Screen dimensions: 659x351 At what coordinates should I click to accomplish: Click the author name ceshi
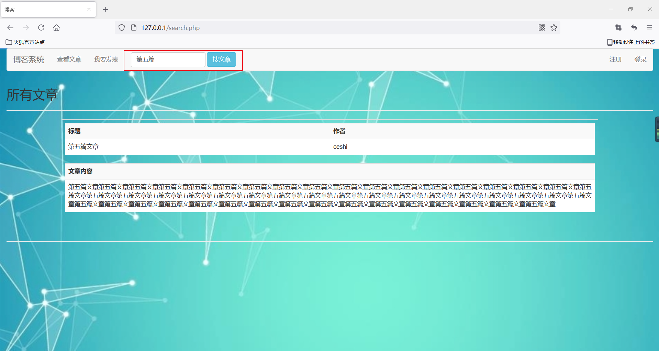[340, 147]
